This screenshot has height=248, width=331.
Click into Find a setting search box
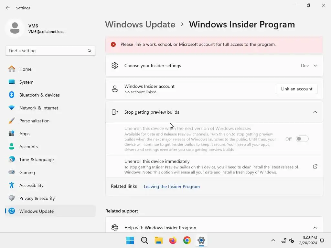pos(50,51)
